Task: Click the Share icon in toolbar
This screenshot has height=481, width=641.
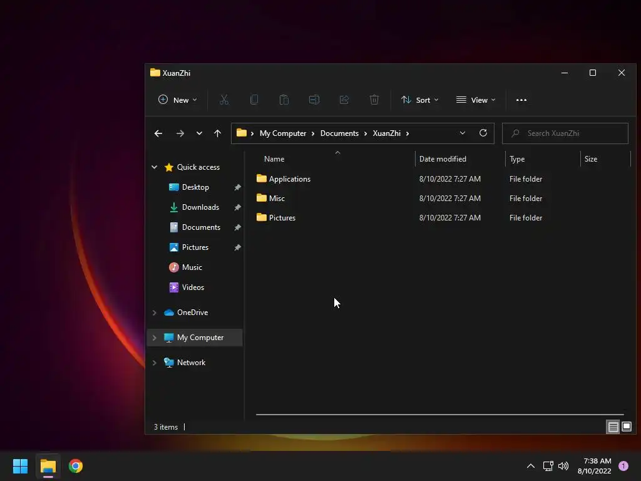Action: coord(344,100)
